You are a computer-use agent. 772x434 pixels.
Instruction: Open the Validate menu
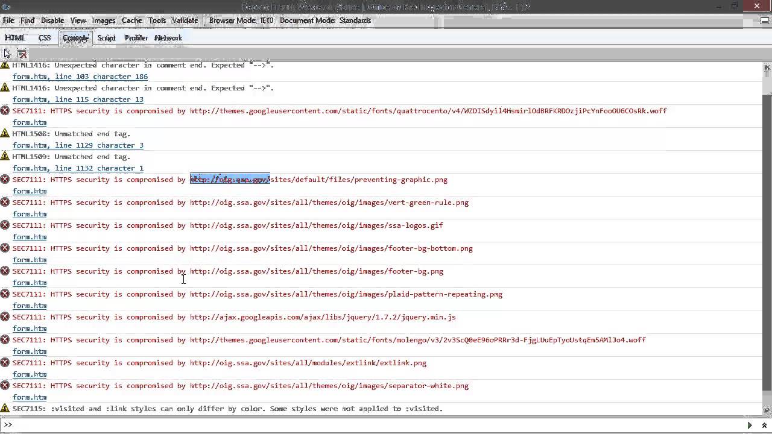pos(185,20)
